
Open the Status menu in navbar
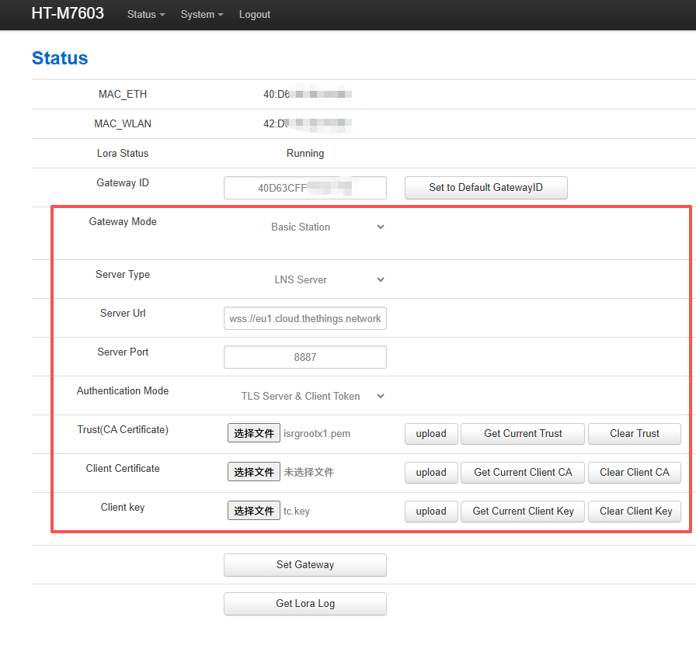click(x=146, y=15)
